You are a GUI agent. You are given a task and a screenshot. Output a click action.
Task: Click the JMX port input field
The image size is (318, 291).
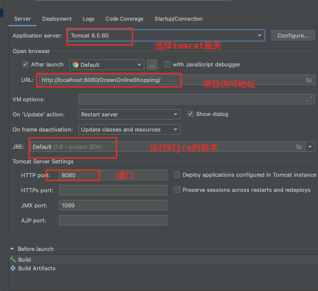point(113,205)
